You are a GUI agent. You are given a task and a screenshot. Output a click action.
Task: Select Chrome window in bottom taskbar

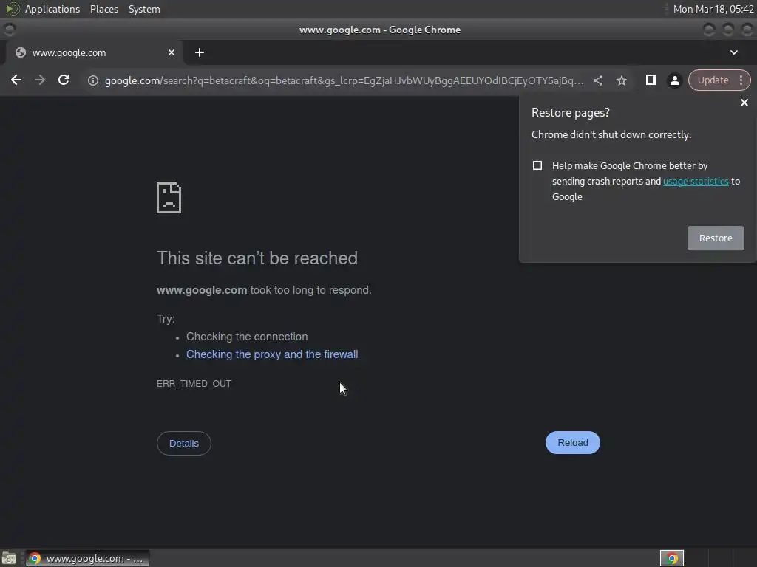pos(87,558)
